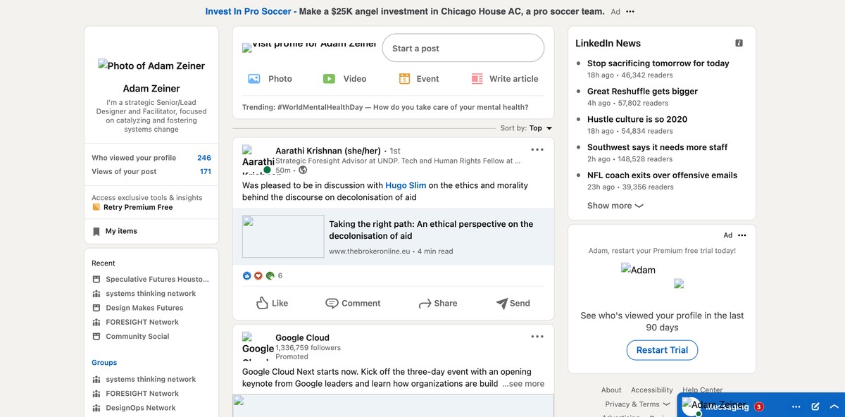Select Write article option
This screenshot has height=417, width=845.
point(505,79)
